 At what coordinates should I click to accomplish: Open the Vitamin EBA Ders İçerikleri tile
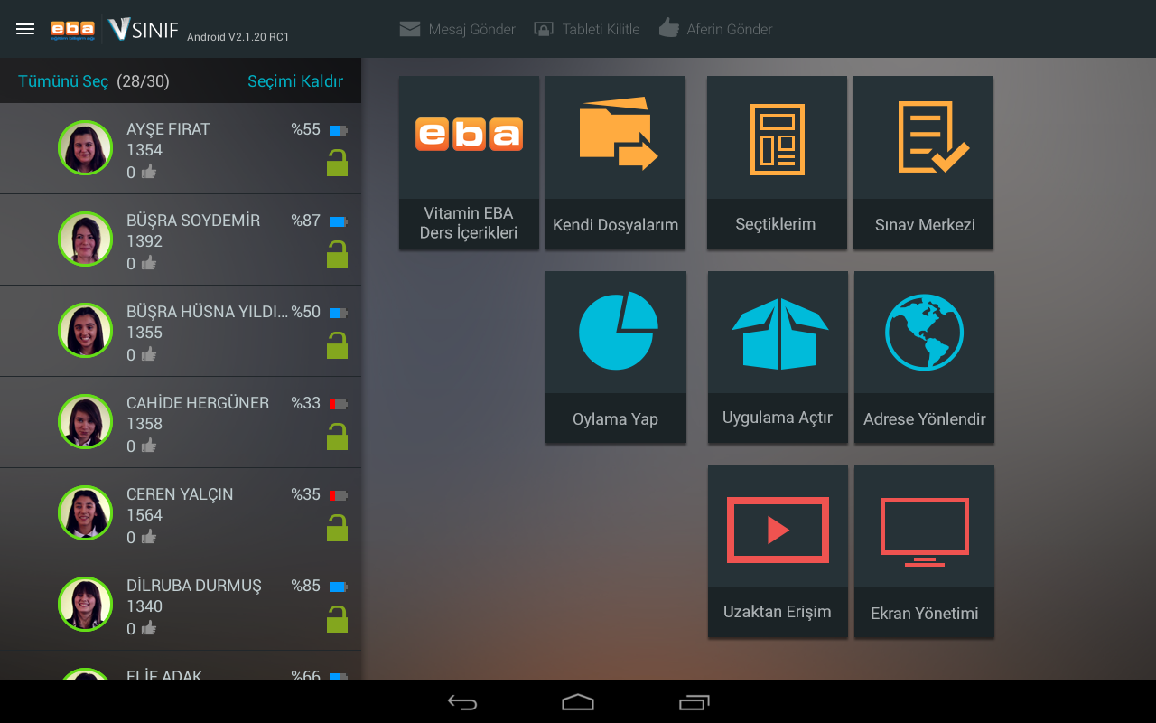coord(469,163)
